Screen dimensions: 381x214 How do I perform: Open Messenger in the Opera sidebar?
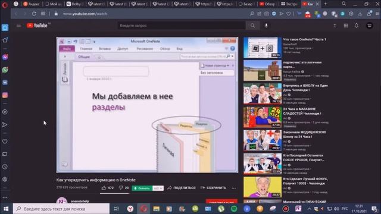click(5, 57)
